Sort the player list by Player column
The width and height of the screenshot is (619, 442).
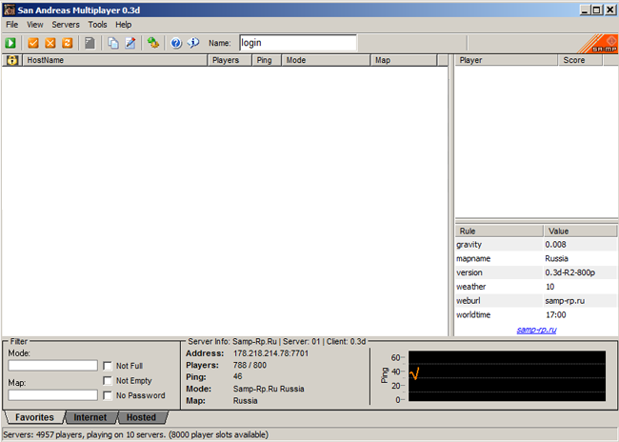(507, 60)
